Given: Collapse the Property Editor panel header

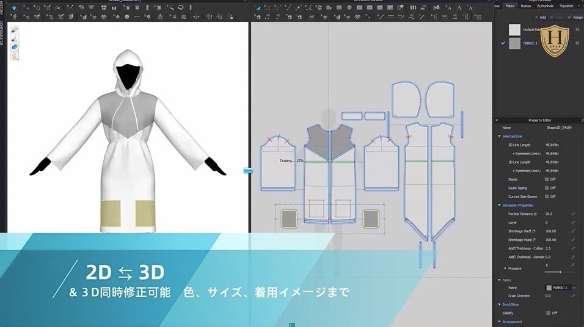Looking at the screenshot, I should tap(497, 120).
